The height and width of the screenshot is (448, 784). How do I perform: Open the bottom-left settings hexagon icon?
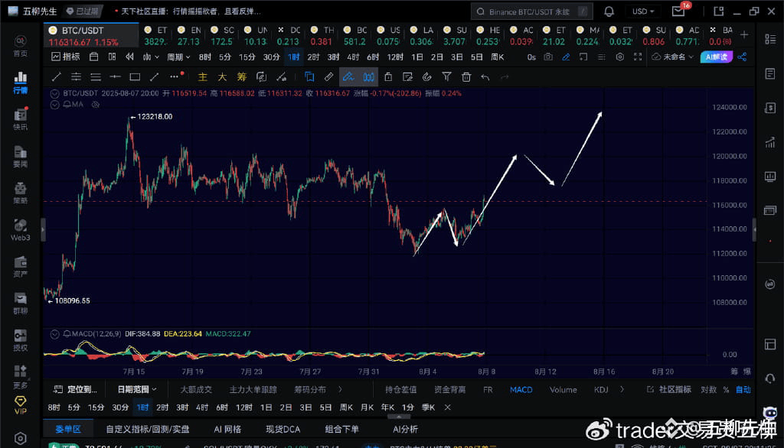(21, 438)
